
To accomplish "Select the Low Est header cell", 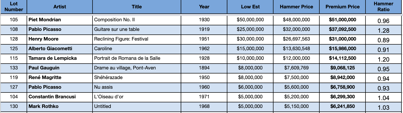I will 250,7.
